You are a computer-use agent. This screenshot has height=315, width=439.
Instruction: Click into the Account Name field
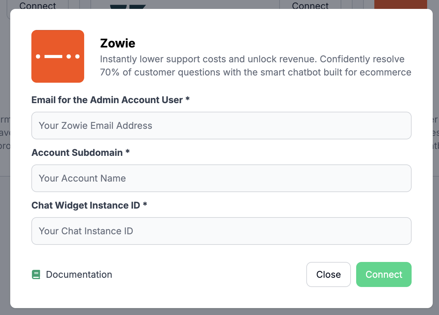[221, 178]
